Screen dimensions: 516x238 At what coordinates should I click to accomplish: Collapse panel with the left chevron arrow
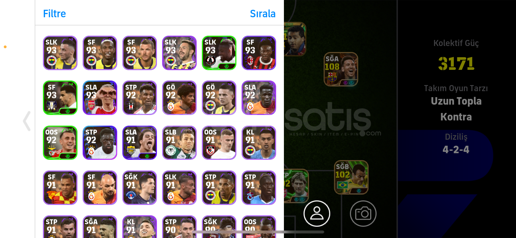pyautogui.click(x=27, y=121)
